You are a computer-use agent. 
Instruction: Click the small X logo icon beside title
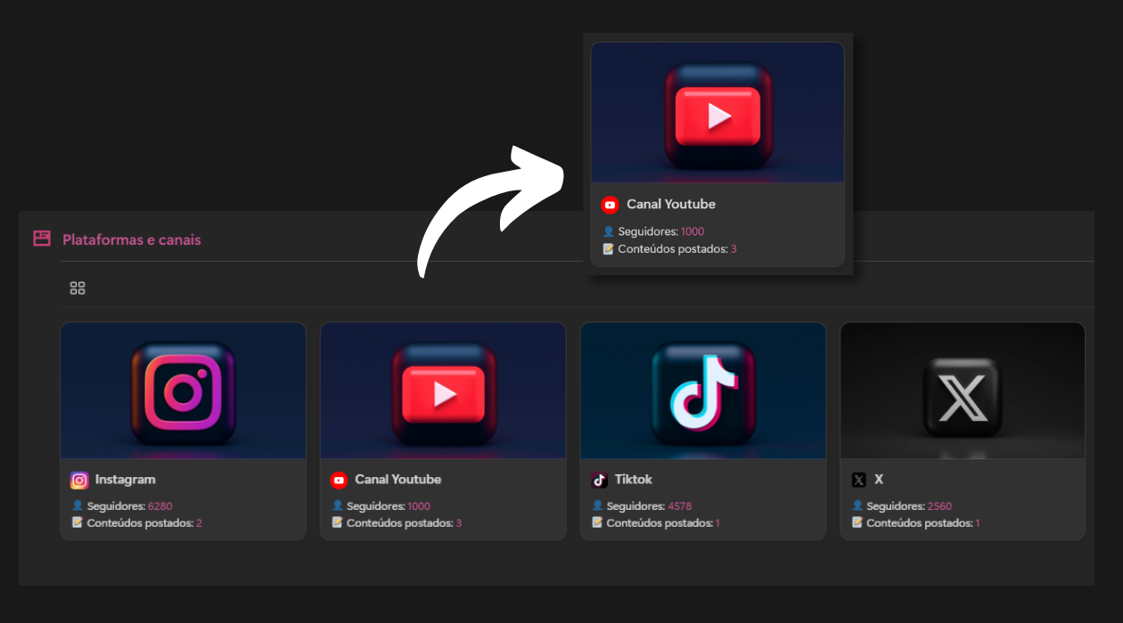point(858,481)
